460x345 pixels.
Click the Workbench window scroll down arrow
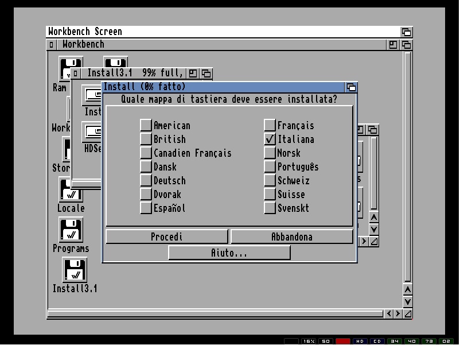point(408,302)
